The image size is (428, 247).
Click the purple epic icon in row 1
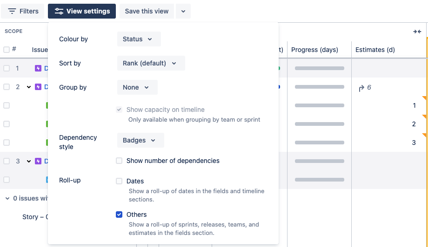[38, 68]
